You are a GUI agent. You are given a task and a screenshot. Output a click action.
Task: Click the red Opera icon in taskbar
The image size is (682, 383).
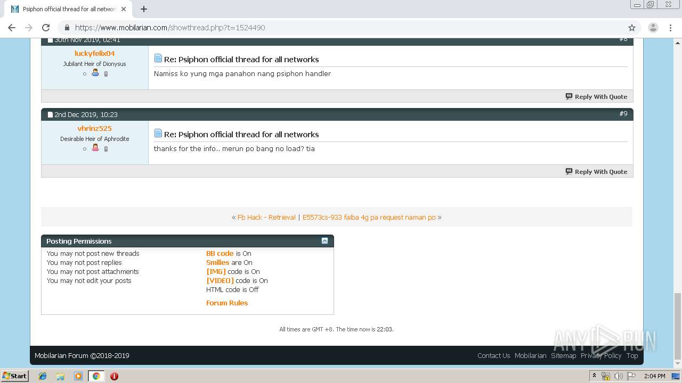click(x=114, y=376)
